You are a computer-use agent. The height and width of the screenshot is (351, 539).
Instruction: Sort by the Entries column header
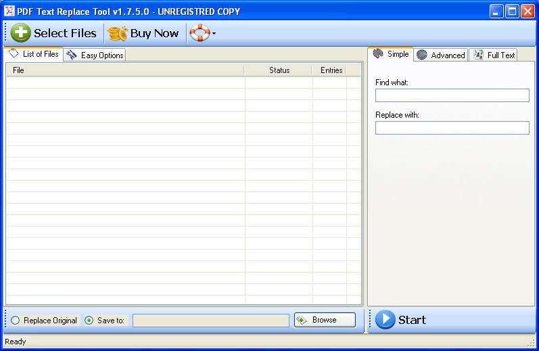coord(329,70)
